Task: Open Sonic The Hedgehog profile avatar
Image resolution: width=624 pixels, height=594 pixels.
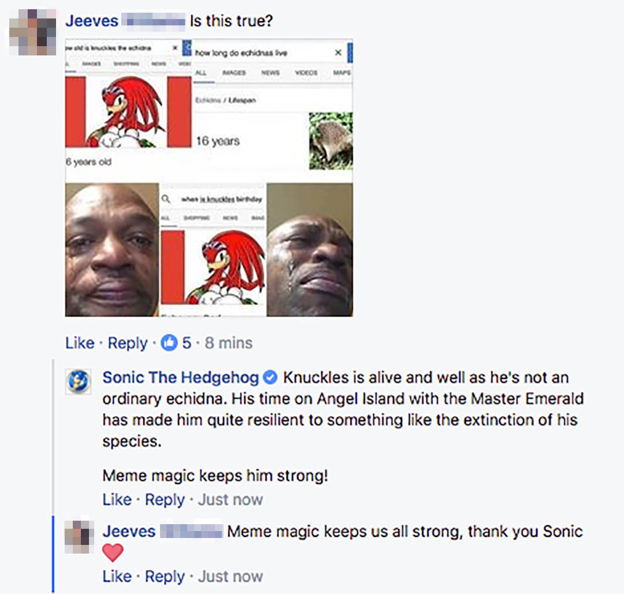Action: point(79,382)
